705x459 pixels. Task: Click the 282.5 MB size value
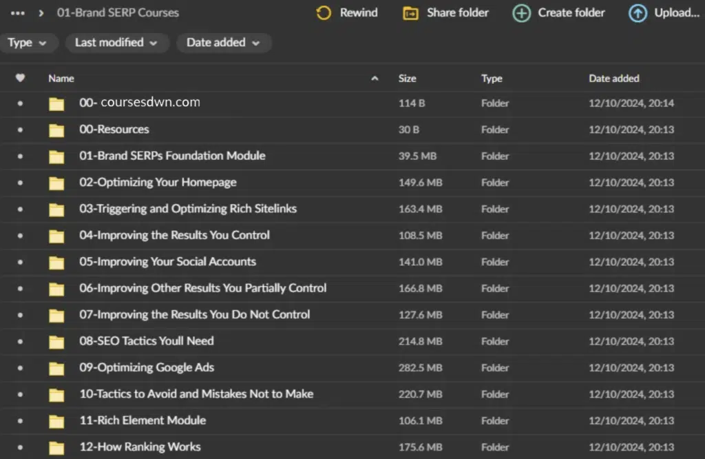point(421,367)
